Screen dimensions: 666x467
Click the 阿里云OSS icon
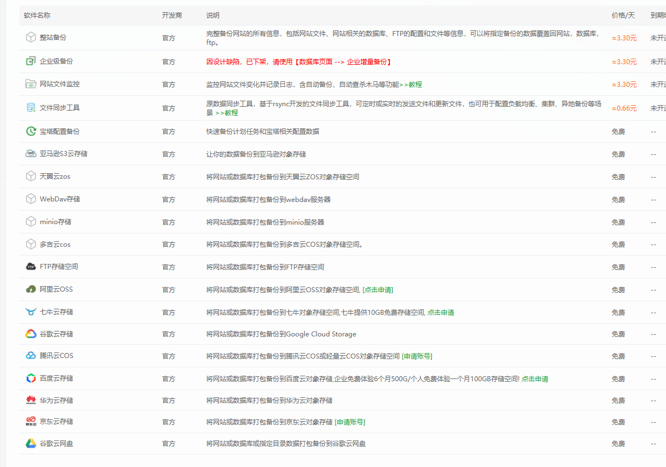click(x=31, y=289)
